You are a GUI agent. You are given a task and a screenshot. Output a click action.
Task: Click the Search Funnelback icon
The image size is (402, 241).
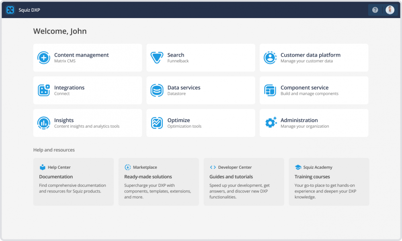coord(157,57)
